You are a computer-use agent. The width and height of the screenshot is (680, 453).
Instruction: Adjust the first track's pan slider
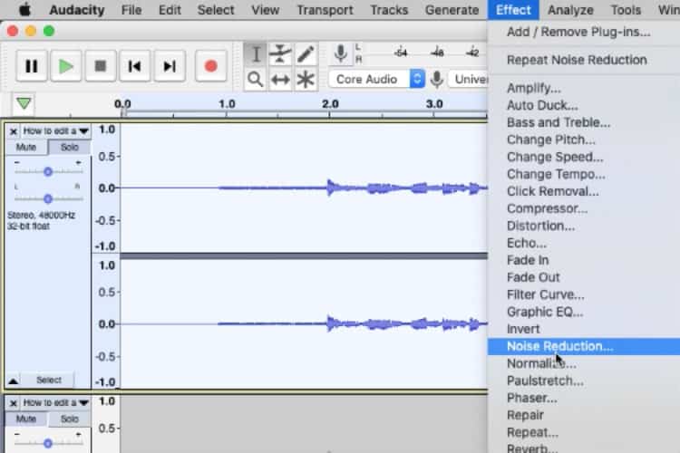[x=48, y=199]
